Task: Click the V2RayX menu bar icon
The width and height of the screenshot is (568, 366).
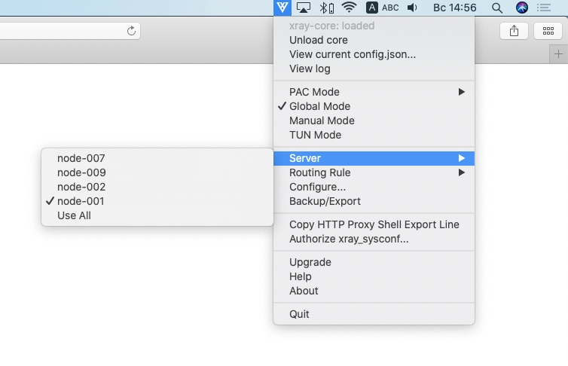Action: tap(282, 8)
